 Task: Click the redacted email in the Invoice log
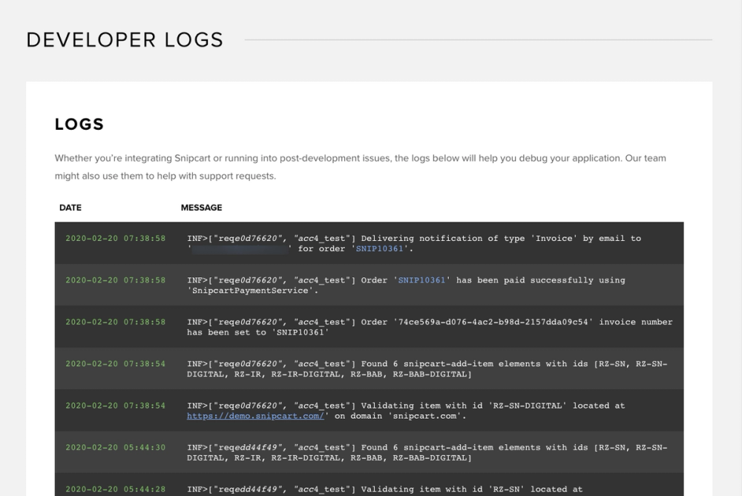[240, 249]
